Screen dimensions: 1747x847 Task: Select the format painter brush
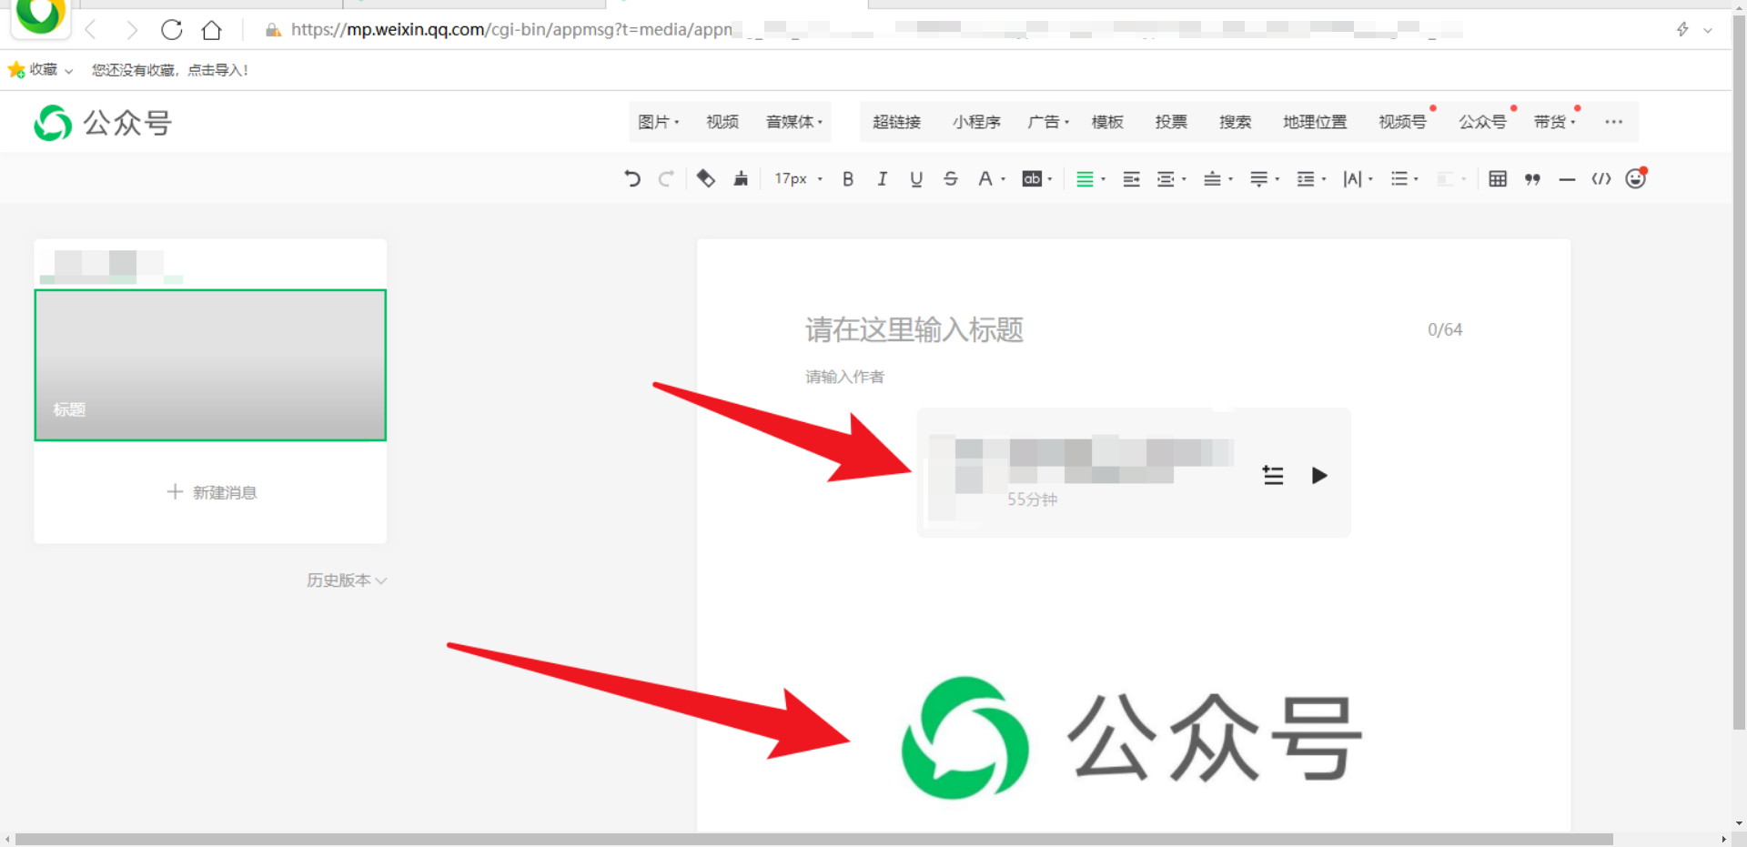pyautogui.click(x=741, y=179)
